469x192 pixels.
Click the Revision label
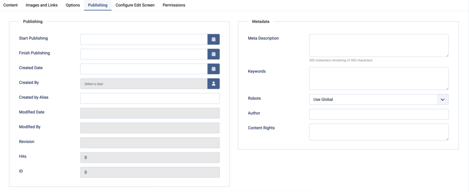pyautogui.click(x=27, y=142)
